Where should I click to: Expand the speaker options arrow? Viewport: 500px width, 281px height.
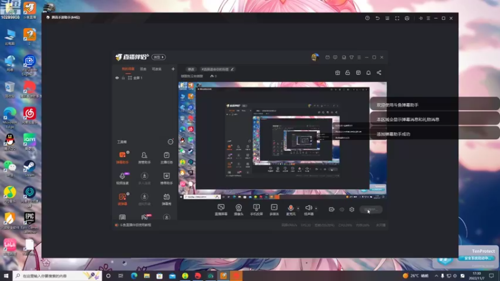pos(316,209)
